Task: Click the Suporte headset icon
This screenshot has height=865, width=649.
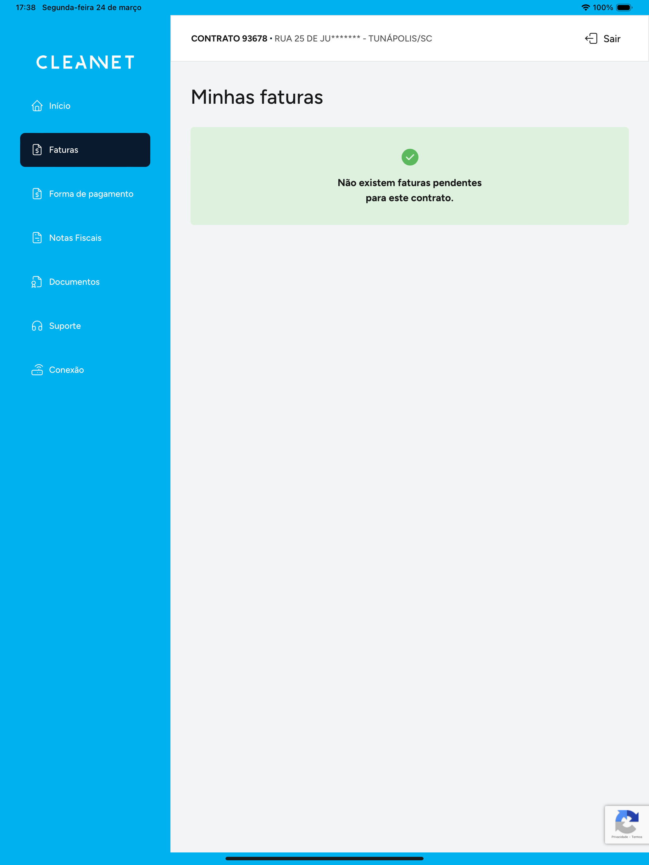Action: tap(37, 326)
